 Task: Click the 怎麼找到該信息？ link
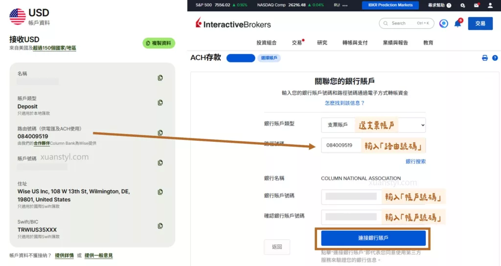tap(344, 103)
